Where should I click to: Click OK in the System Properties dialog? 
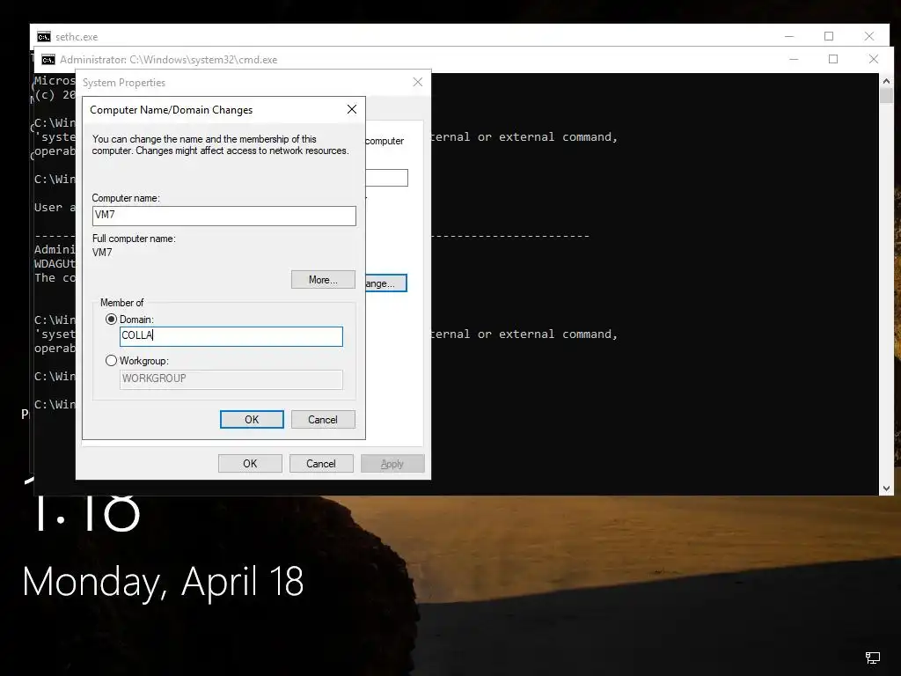250,463
